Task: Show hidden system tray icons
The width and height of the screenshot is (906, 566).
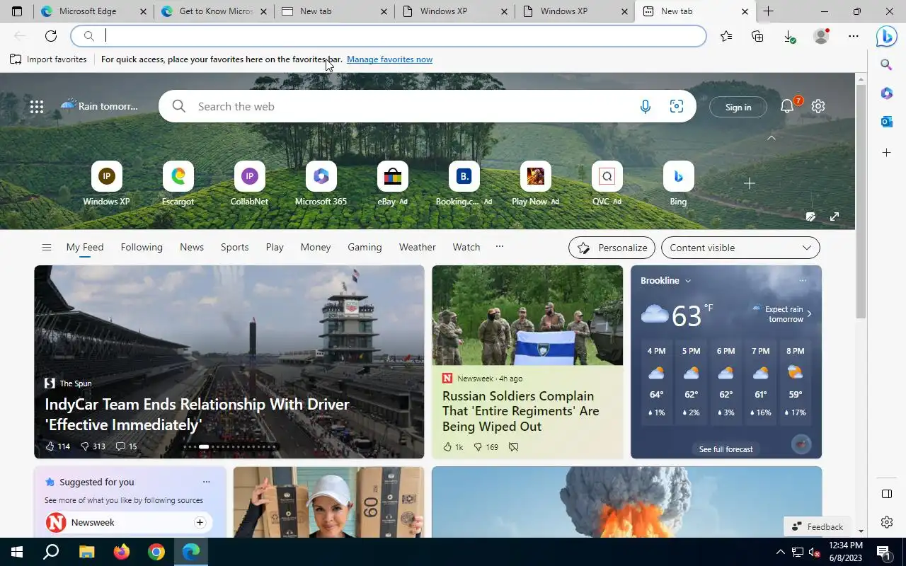Action: pyautogui.click(x=781, y=552)
